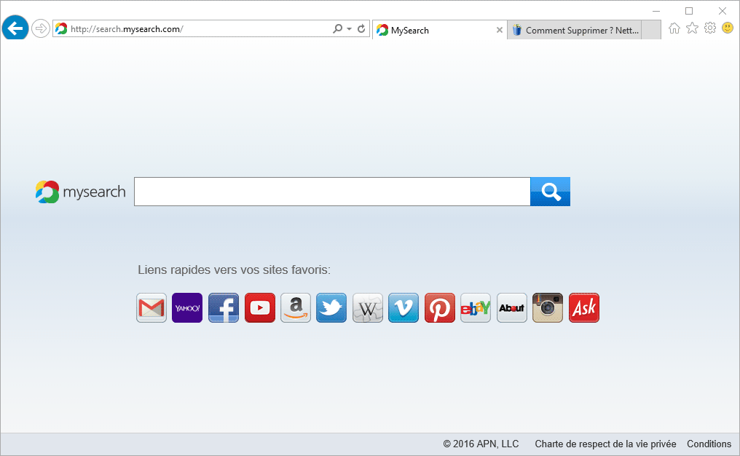Screen dimensions: 740x456
Task: Open the Pinterest quick link
Action: point(440,308)
